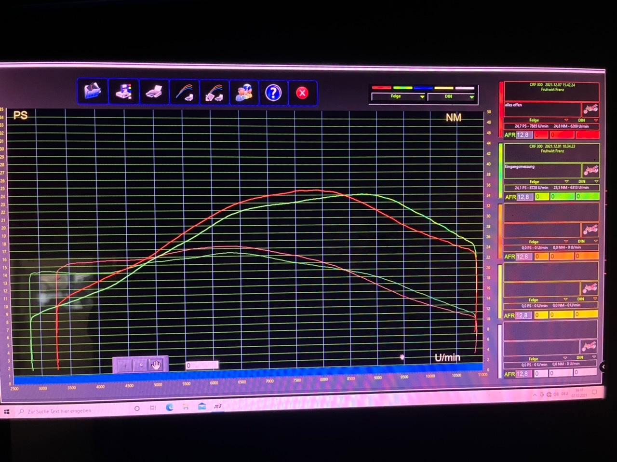Open help with the question mark icon
Image resolution: width=617 pixels, height=462 pixels.
pyautogui.click(x=273, y=92)
